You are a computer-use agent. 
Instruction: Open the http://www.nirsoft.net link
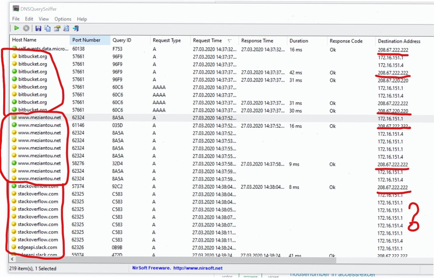point(198,268)
